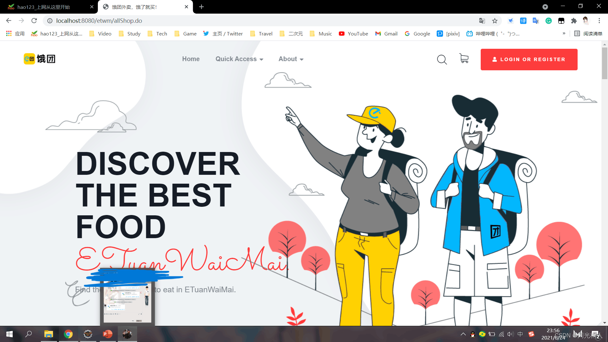Open PowerPoint from the taskbar
Screen dimensions: 608x342
pyautogui.click(x=108, y=334)
